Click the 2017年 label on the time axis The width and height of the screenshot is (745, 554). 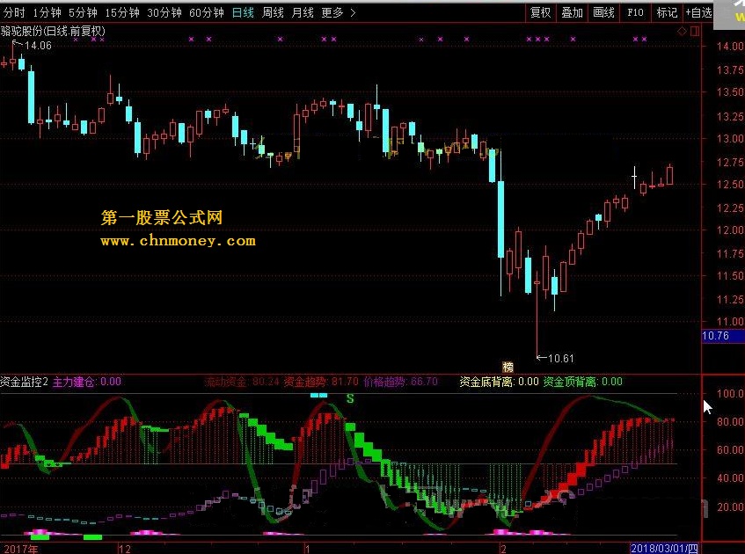(21, 549)
